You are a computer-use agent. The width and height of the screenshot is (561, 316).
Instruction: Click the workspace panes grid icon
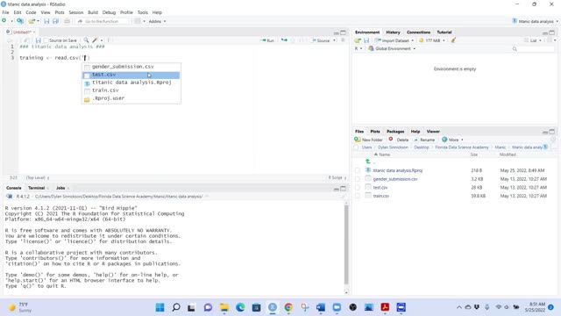pyautogui.click(x=138, y=21)
